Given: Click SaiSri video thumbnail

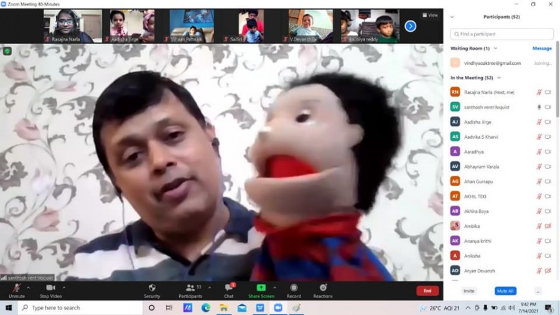Looking at the screenshot, I should pos(251,26).
